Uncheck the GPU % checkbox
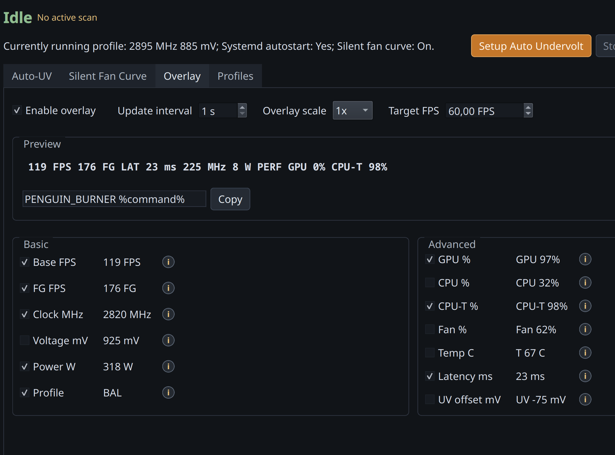The height and width of the screenshot is (455, 615). 430,259
